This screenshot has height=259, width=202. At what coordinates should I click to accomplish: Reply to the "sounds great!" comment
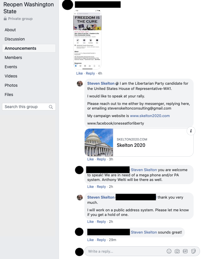click(101, 240)
